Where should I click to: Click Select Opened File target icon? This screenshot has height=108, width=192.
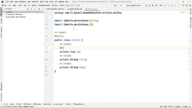(x=28, y=9)
